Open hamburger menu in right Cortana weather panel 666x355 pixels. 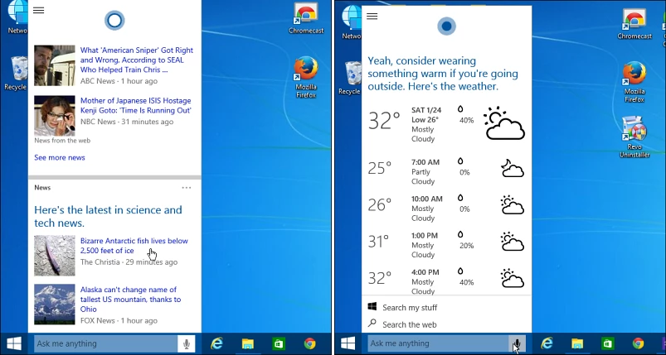tap(372, 16)
